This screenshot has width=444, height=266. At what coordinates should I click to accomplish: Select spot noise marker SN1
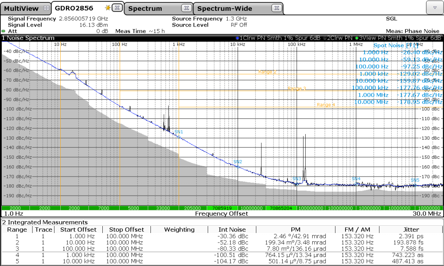tap(179, 132)
